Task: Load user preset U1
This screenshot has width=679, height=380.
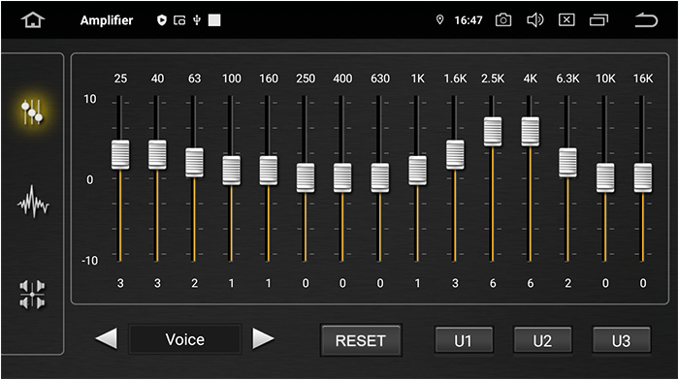Action: click(x=464, y=340)
